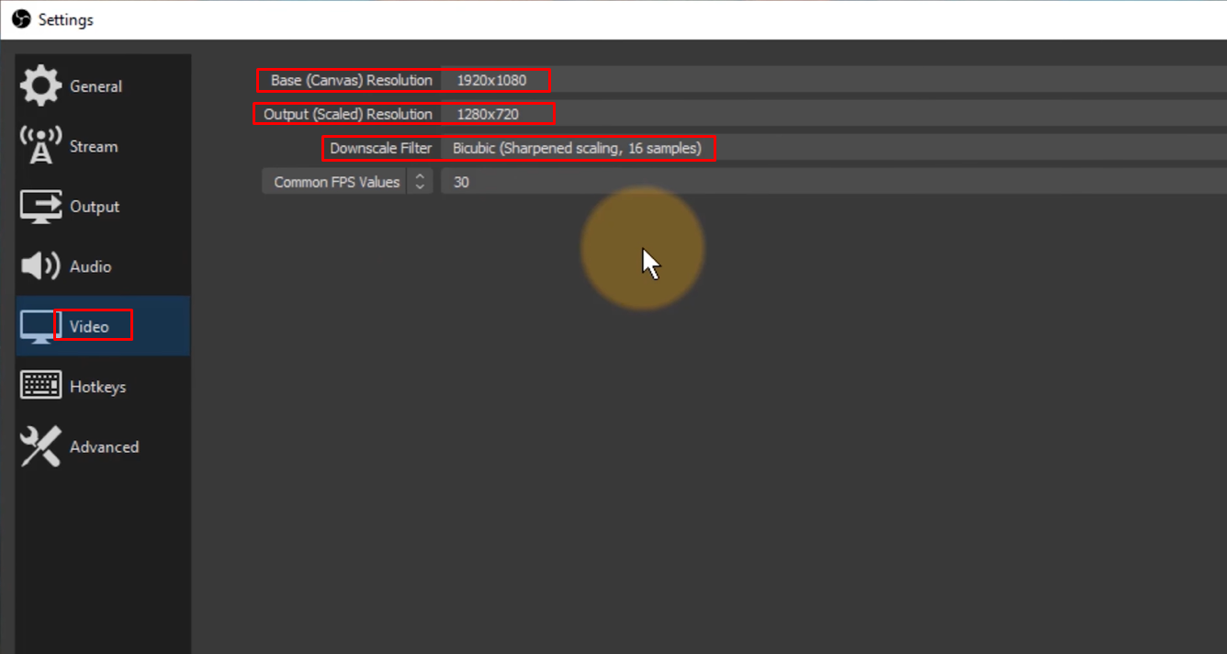Switch to the Hotkeys settings tab
Viewport: 1227px width, 654px height.
click(98, 386)
